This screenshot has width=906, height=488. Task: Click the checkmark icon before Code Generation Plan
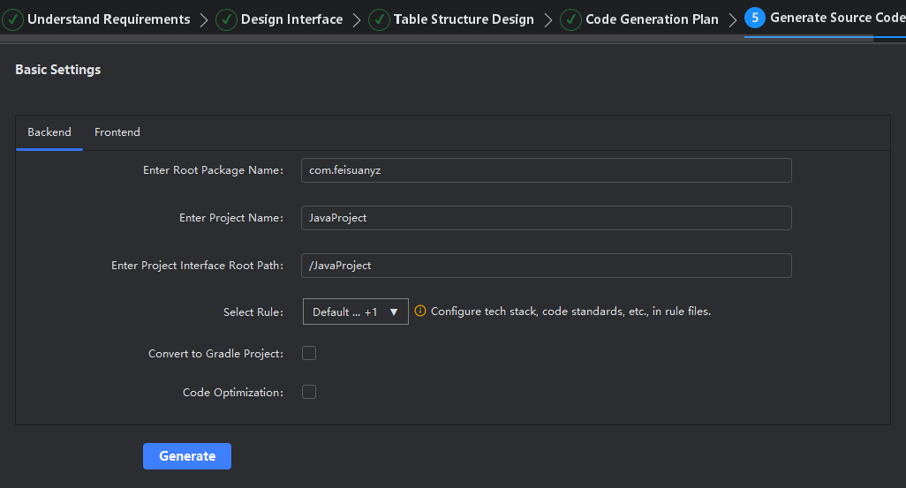[571, 19]
